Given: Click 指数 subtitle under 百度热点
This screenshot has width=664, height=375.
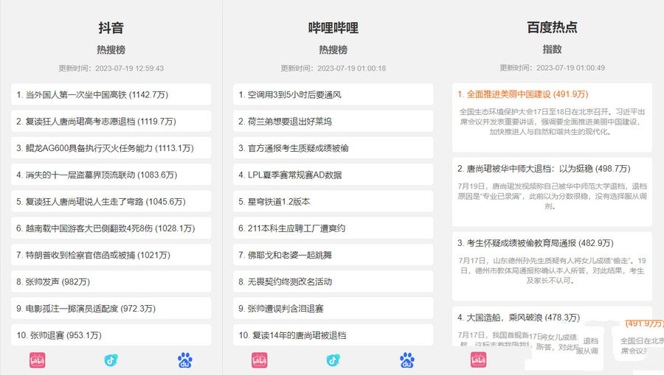Looking at the screenshot, I should click(x=552, y=49).
